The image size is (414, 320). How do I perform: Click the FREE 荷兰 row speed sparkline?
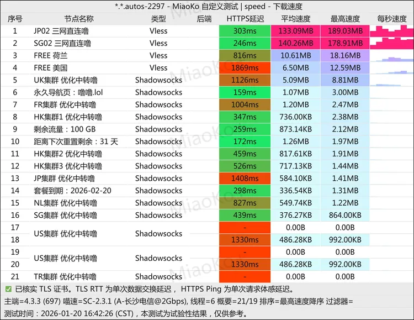click(x=391, y=56)
